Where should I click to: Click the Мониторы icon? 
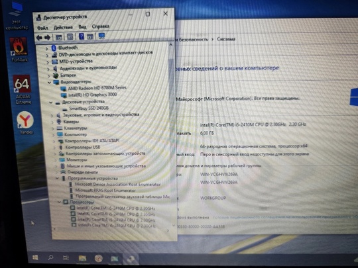pyautogui.click(x=62, y=160)
